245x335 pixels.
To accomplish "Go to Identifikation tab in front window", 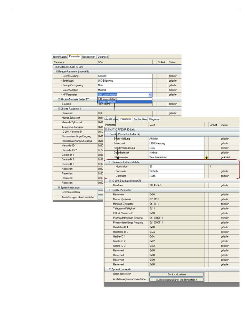I will (111, 119).
